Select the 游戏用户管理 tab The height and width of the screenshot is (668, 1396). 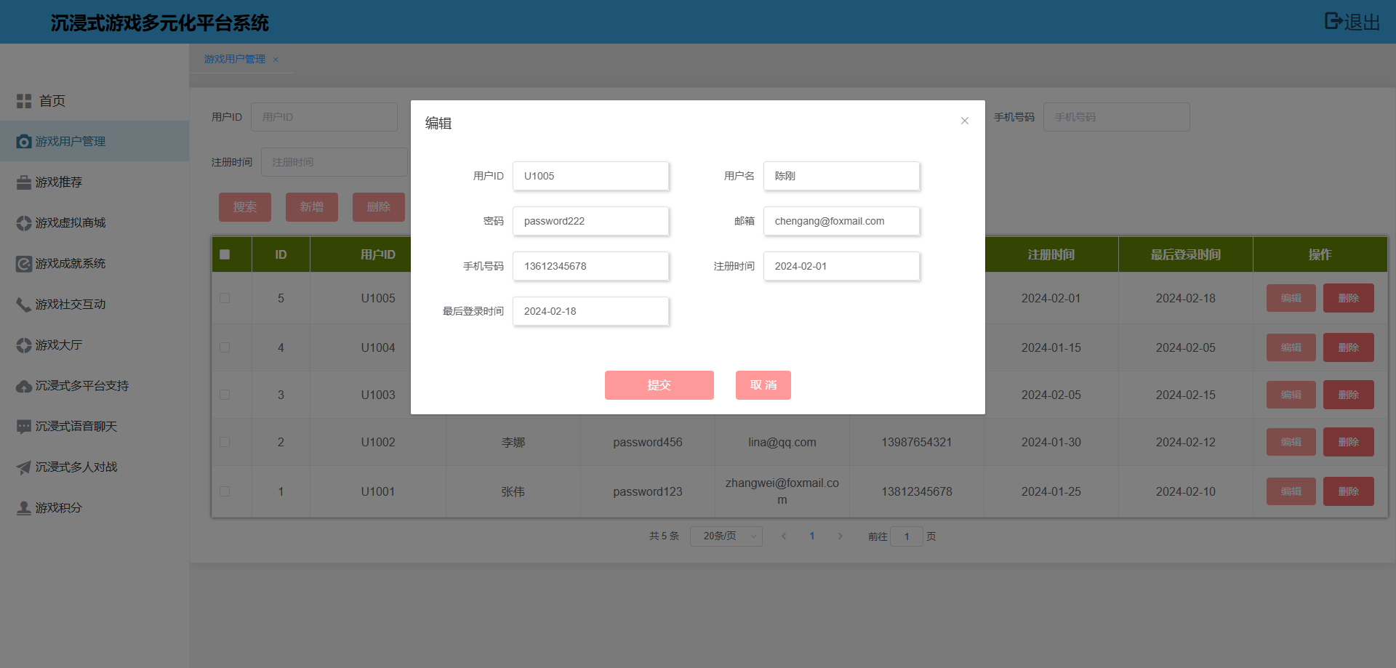pos(234,59)
